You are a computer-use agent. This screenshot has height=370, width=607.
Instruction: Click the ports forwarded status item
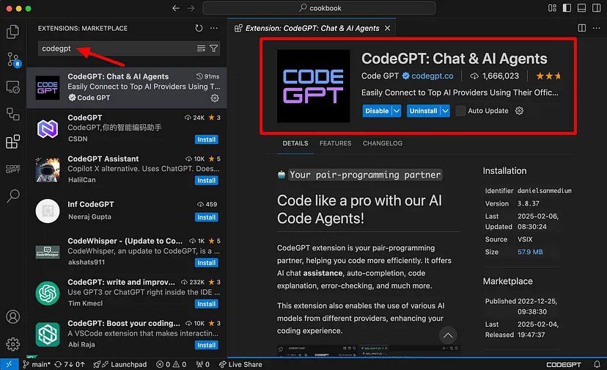point(203,365)
